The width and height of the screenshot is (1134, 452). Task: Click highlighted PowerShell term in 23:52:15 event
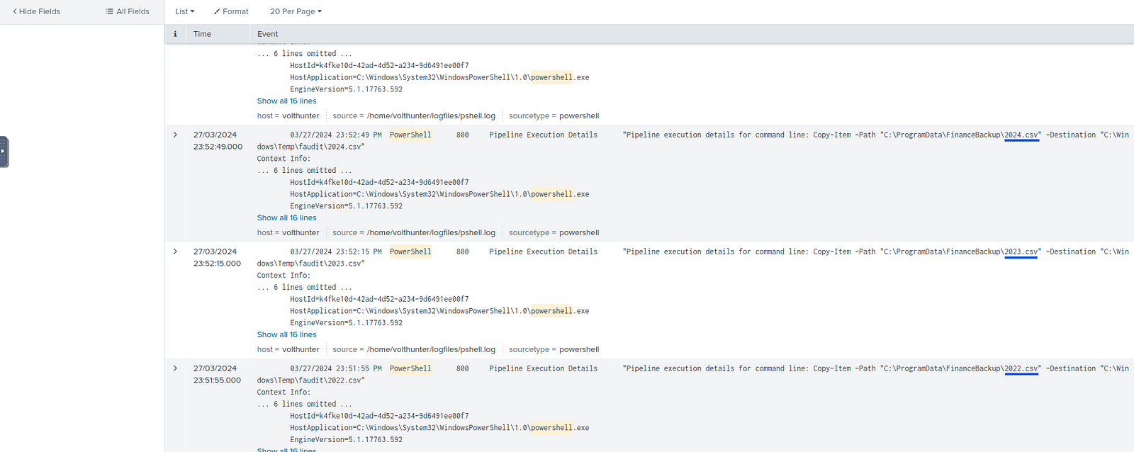coord(410,252)
